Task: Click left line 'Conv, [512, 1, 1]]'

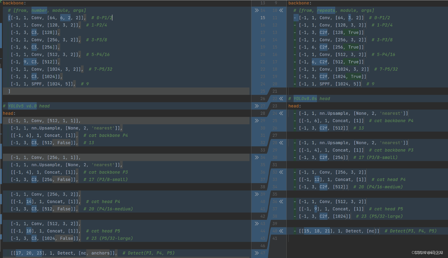Action: [x=44, y=121]
